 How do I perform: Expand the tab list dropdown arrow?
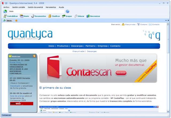coord(166,20)
